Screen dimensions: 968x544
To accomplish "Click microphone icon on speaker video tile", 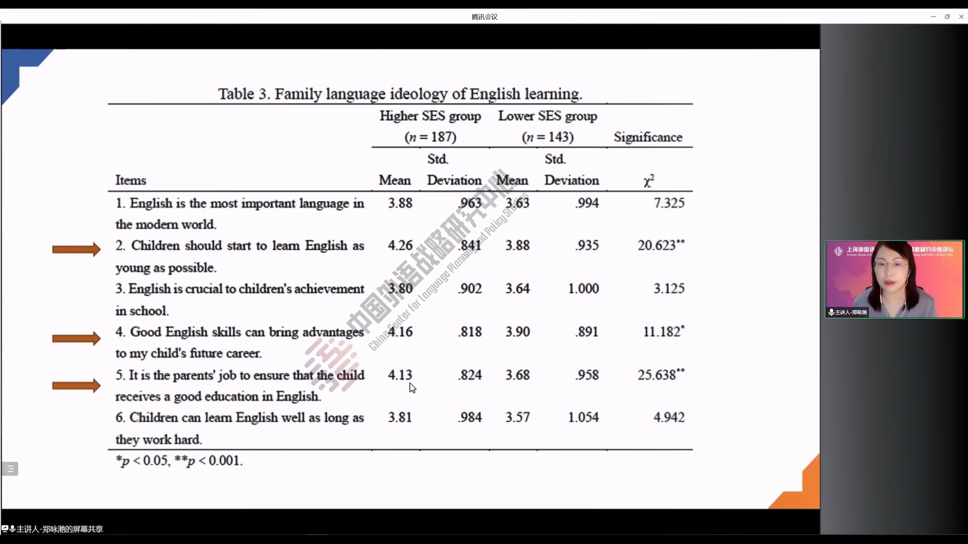I will pyautogui.click(x=831, y=312).
